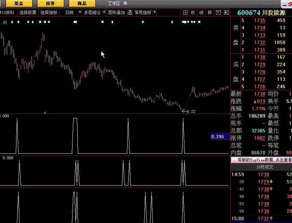The width and height of the screenshot is (292, 223).
Task: Click the plus marker in info row
Action: [x=172, y=22]
